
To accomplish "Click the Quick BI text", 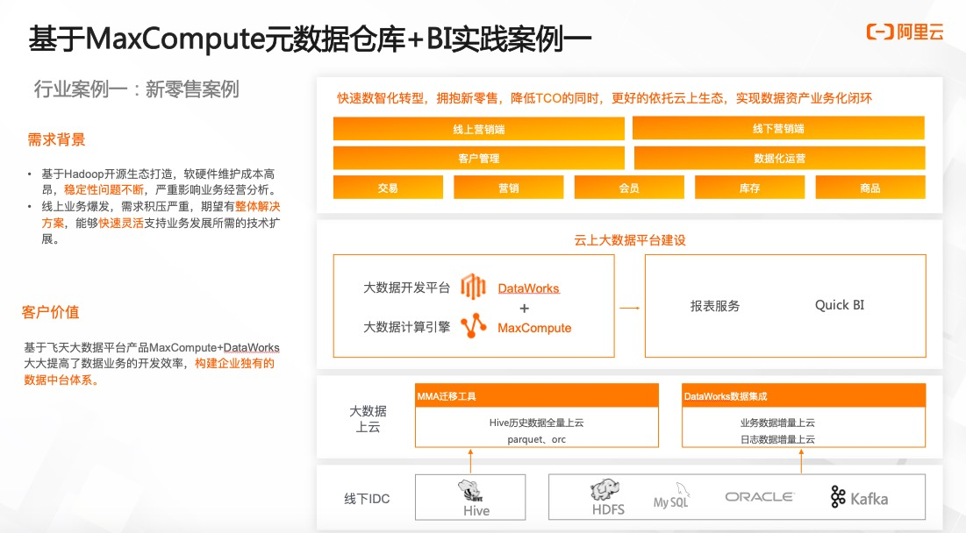I will point(840,305).
